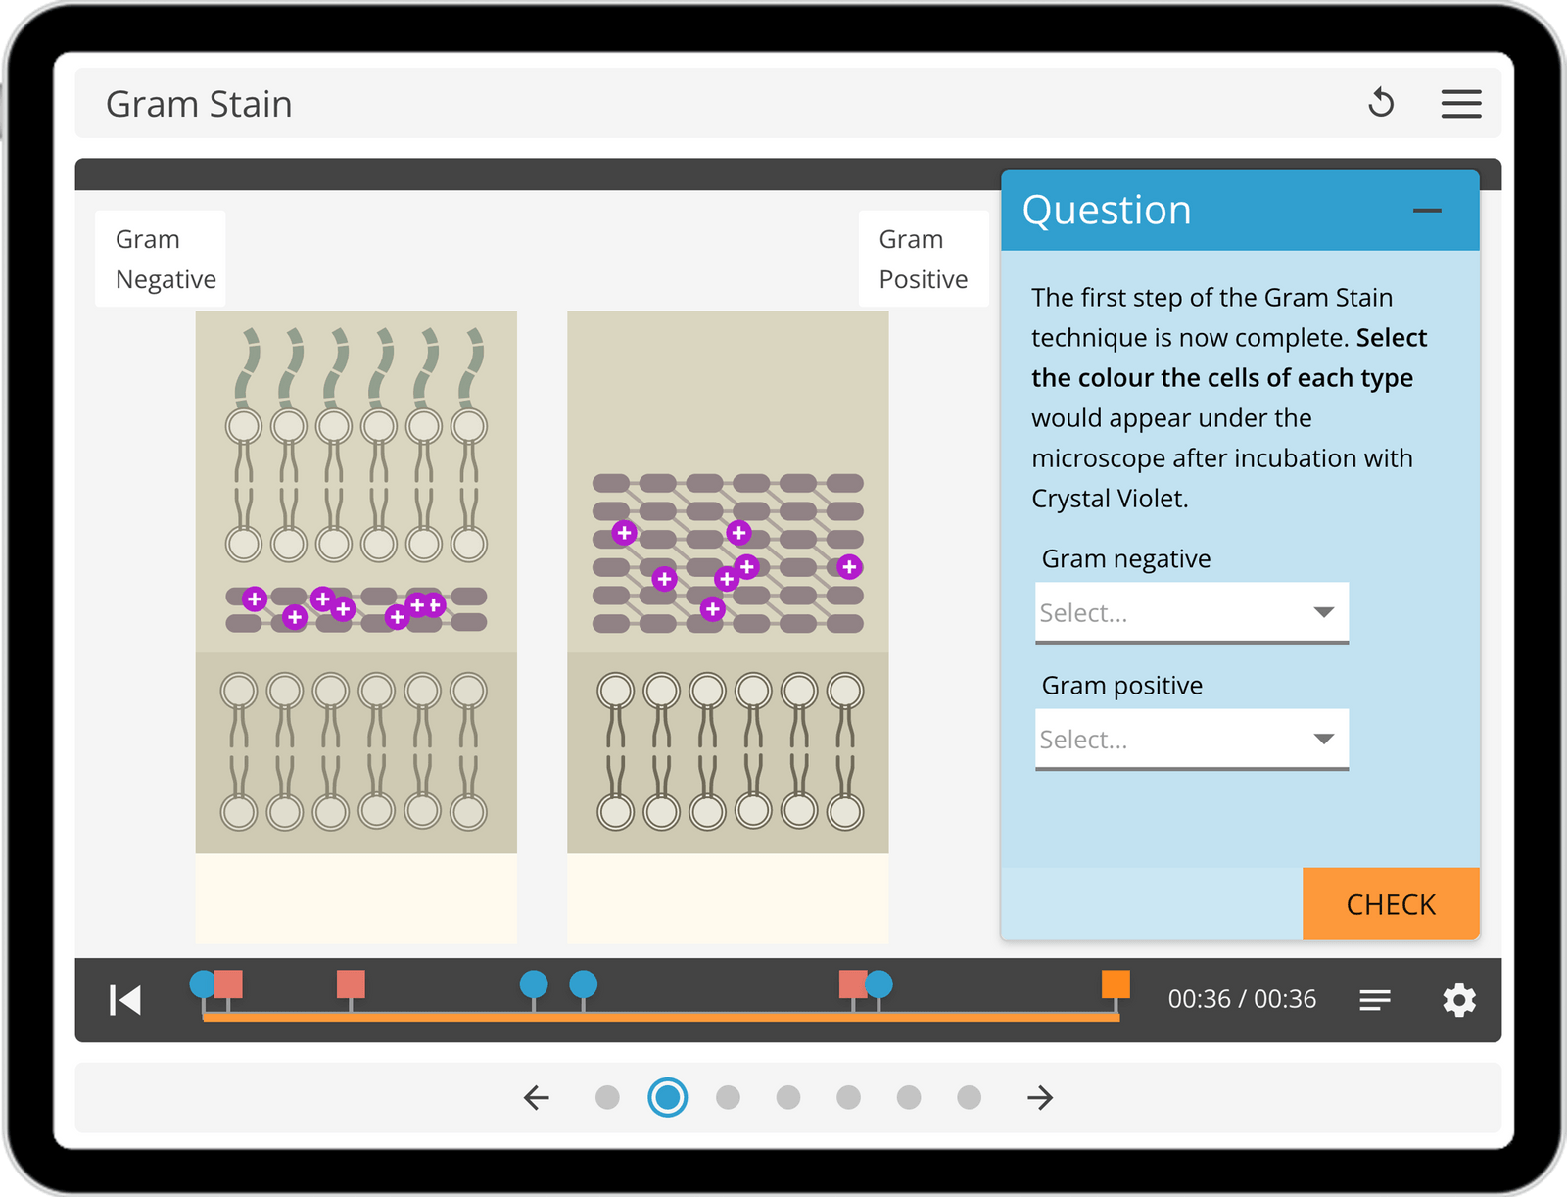Viewport: 1567px width, 1197px height.
Task: Click the restart simulation icon
Action: 1382,103
